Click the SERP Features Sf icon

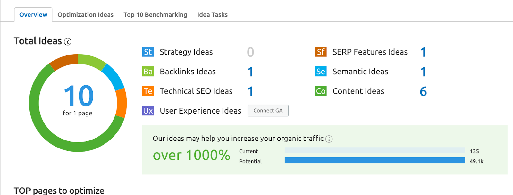click(321, 52)
